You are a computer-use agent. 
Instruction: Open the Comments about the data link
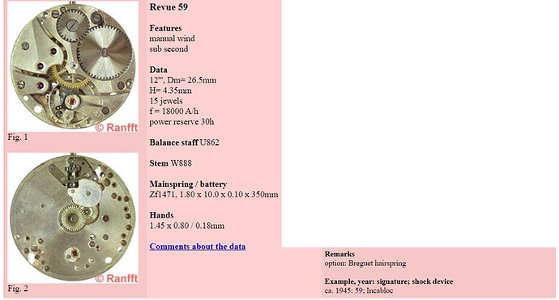pos(198,247)
